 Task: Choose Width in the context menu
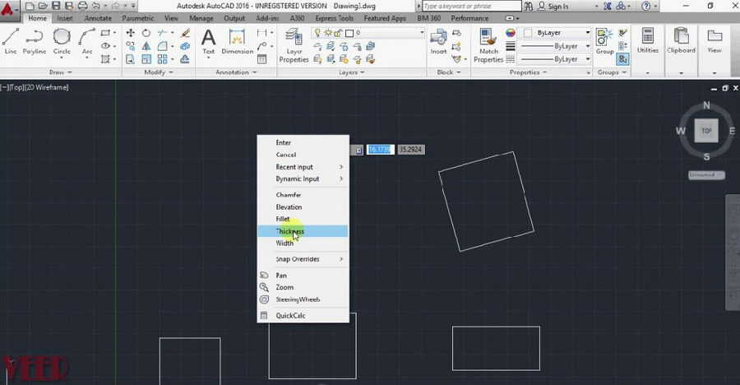click(303, 243)
